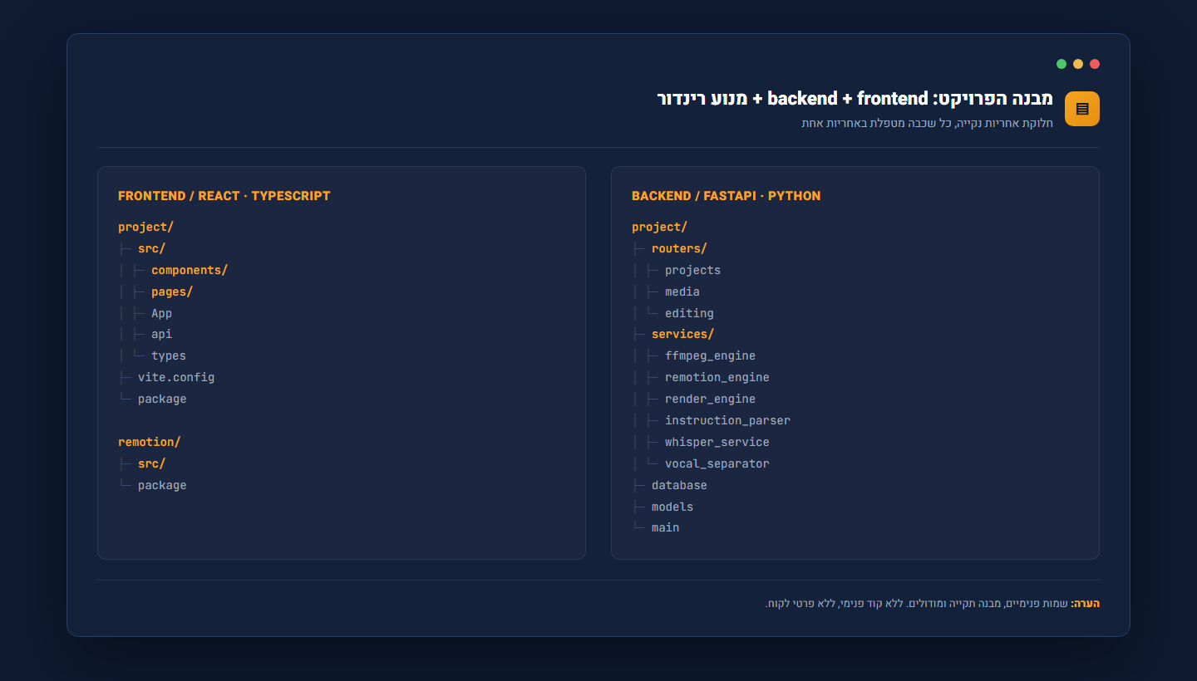1197x681 pixels.
Task: Open the vite.config entry
Action: click(x=176, y=377)
